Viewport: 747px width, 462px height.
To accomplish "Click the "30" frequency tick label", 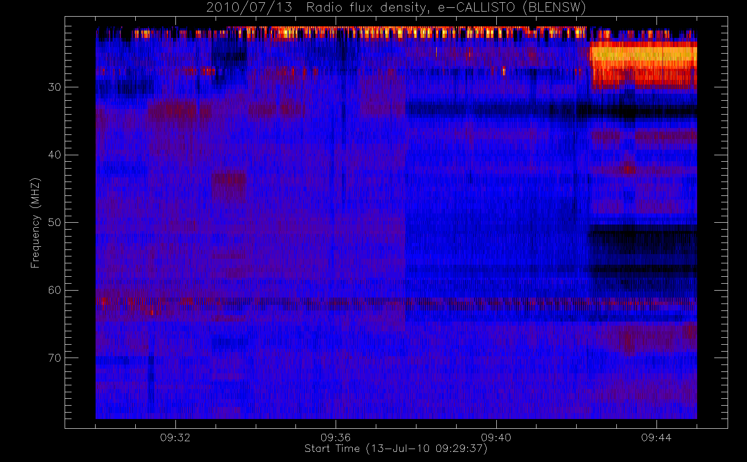I will (x=54, y=87).
